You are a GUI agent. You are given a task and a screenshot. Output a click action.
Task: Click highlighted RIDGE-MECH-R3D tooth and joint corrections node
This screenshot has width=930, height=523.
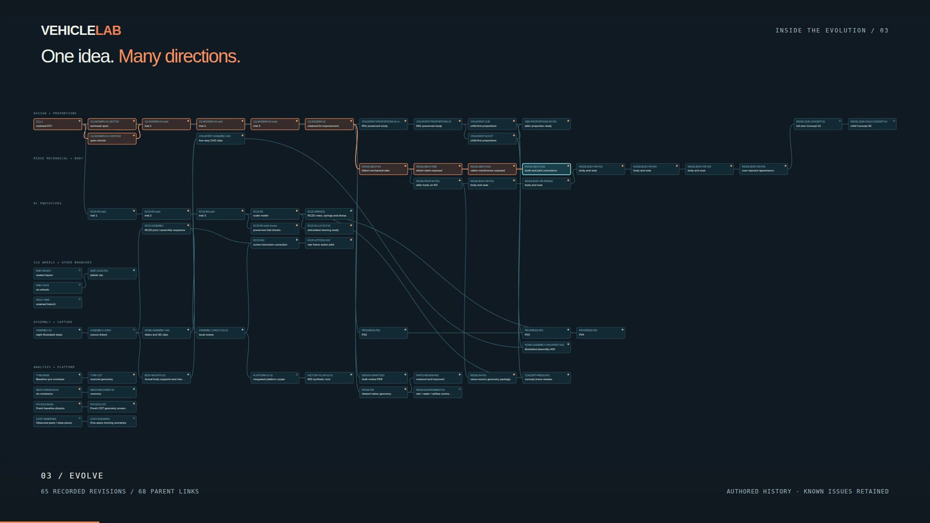point(546,169)
